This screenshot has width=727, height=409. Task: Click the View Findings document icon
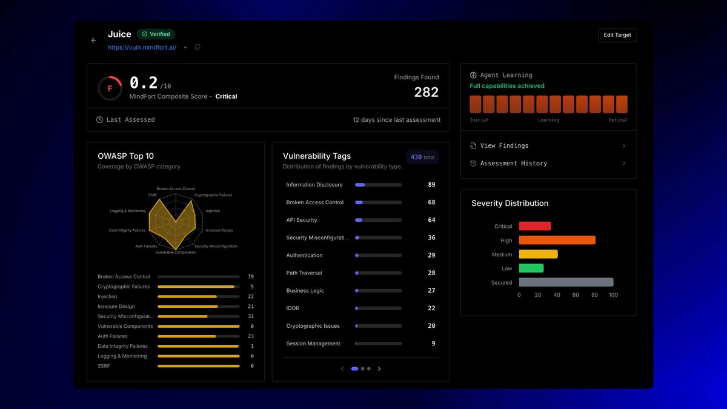click(473, 145)
